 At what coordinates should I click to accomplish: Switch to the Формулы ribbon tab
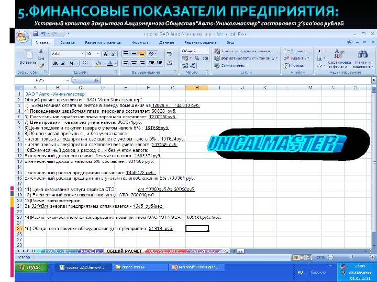click(140, 43)
